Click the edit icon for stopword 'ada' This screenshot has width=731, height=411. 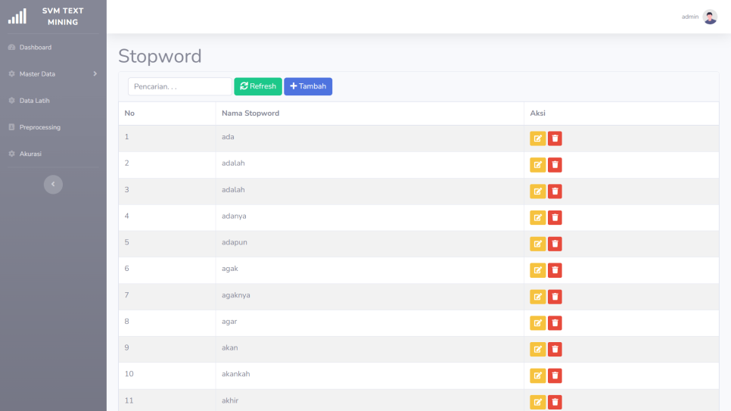click(537, 139)
